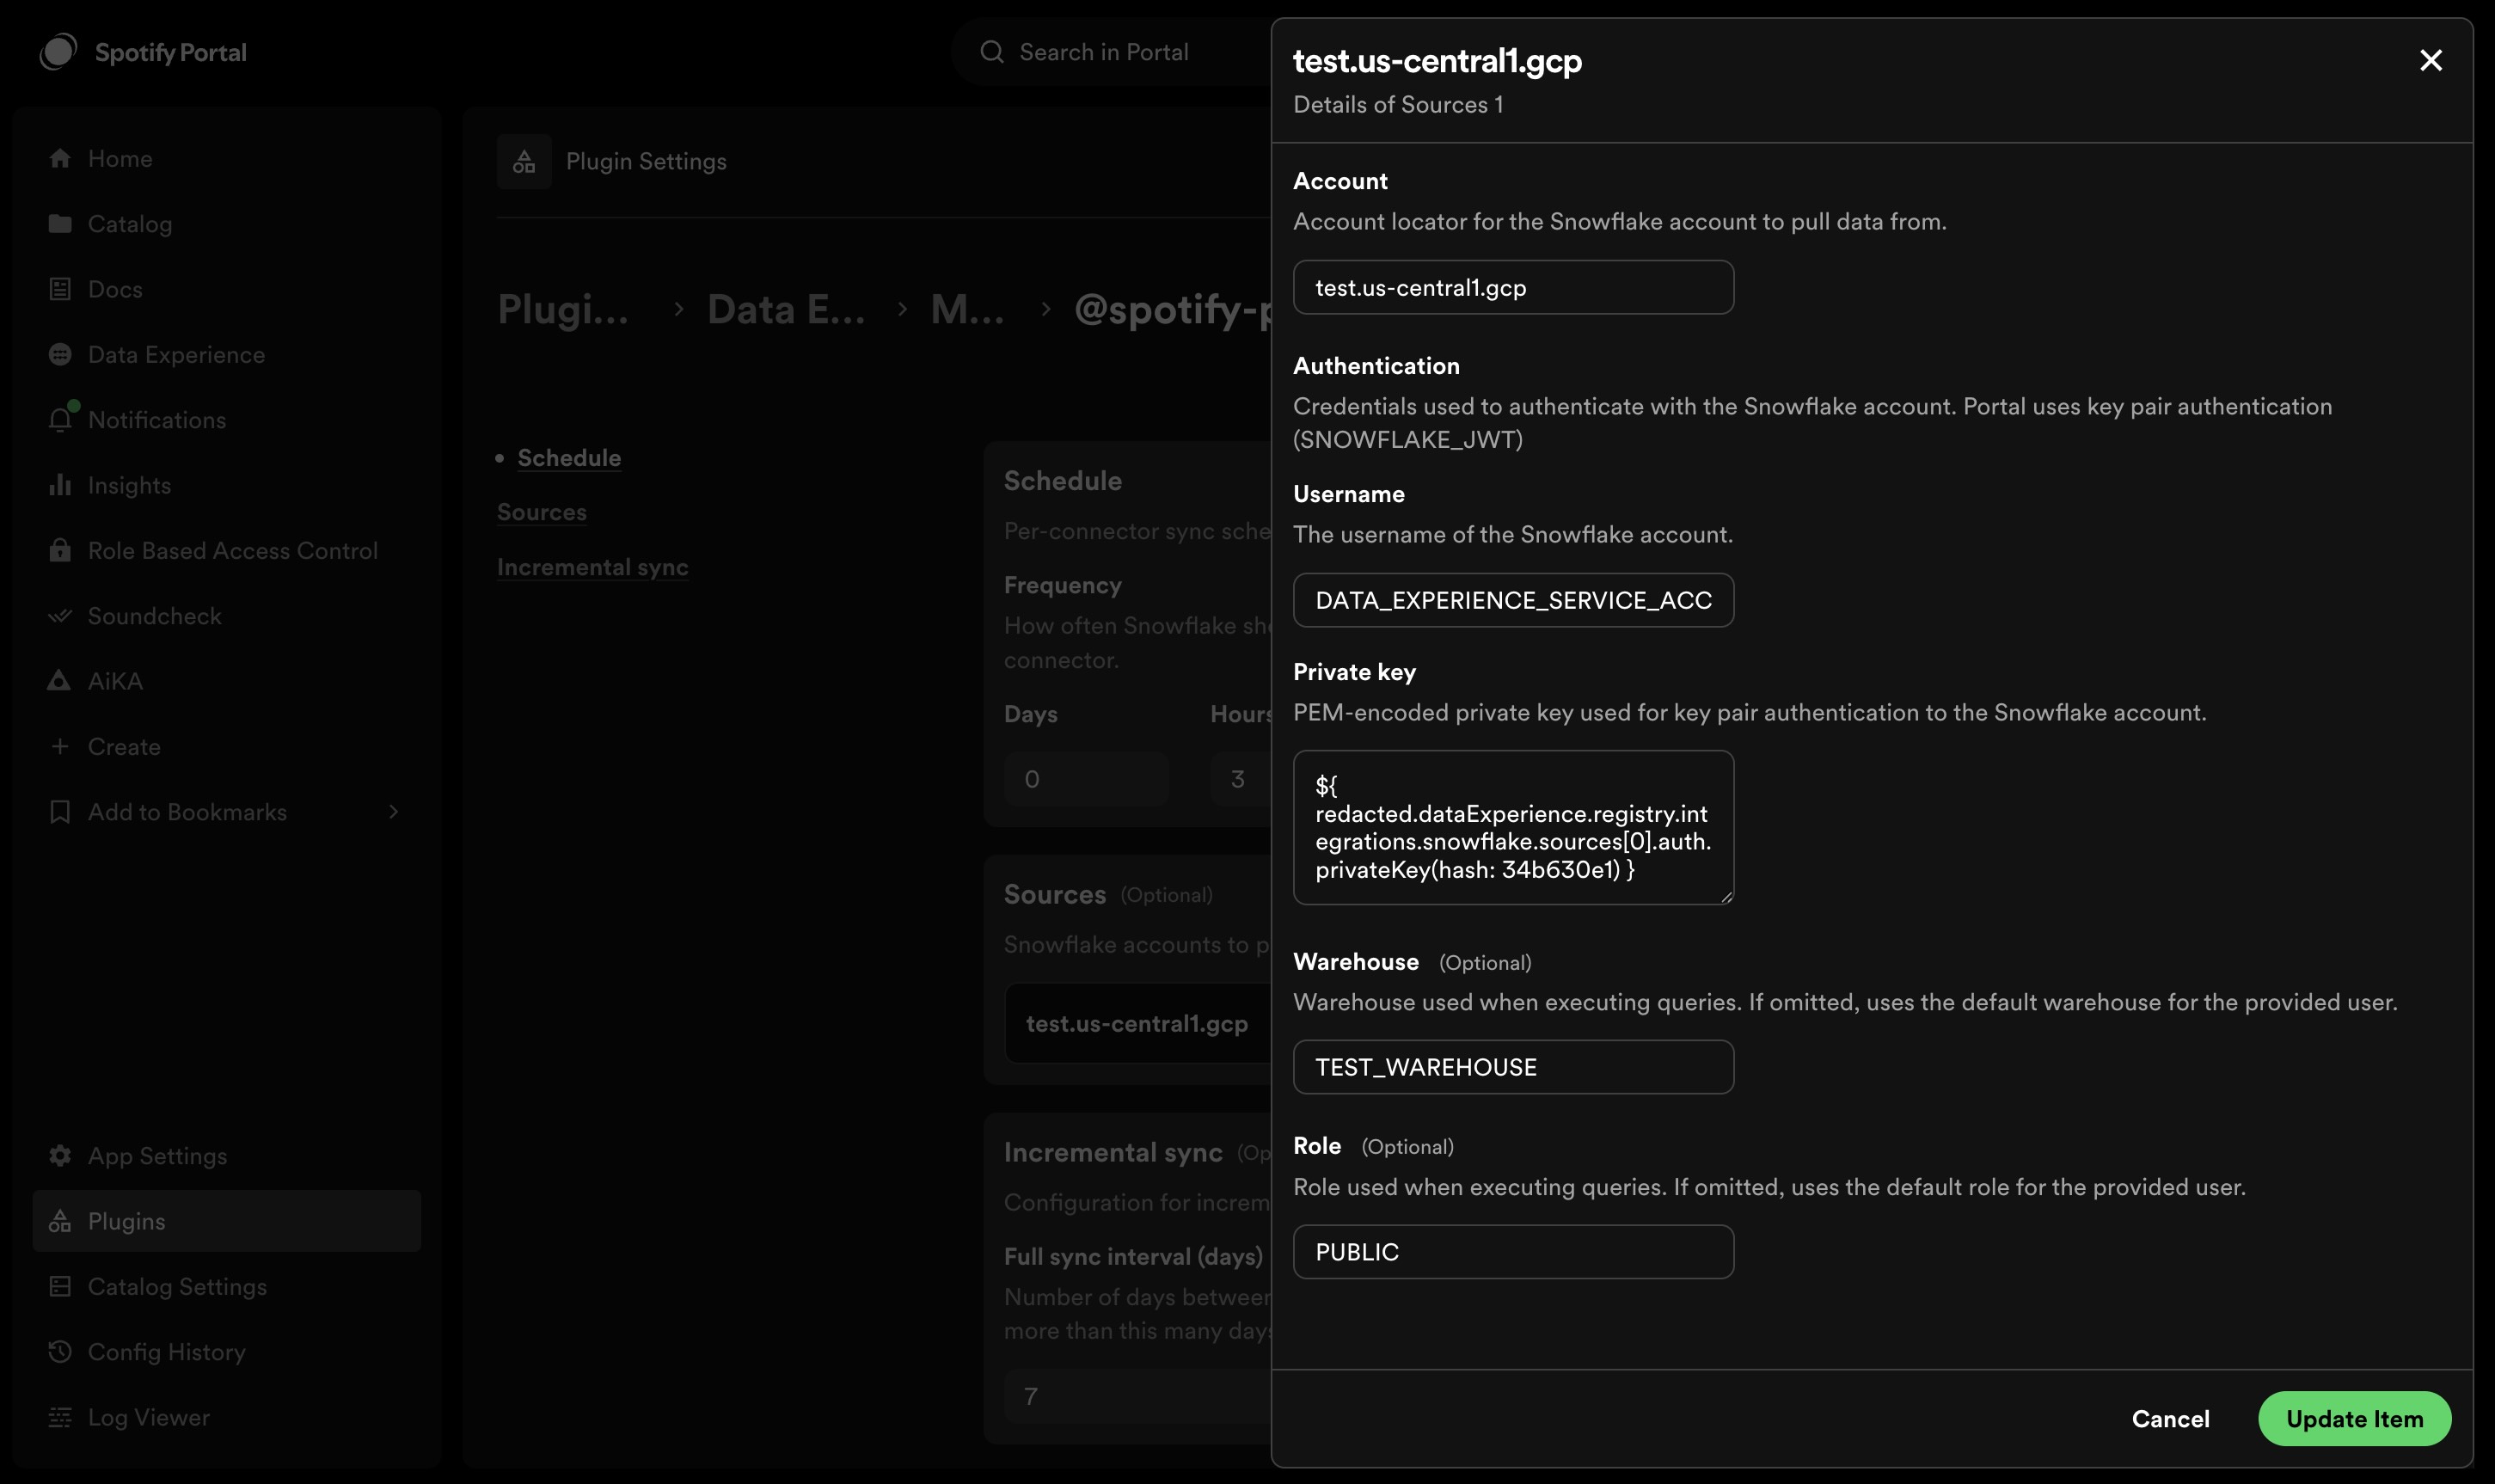Click the Docs icon in sidebar
Image resolution: width=2495 pixels, height=1484 pixels.
click(60, 289)
